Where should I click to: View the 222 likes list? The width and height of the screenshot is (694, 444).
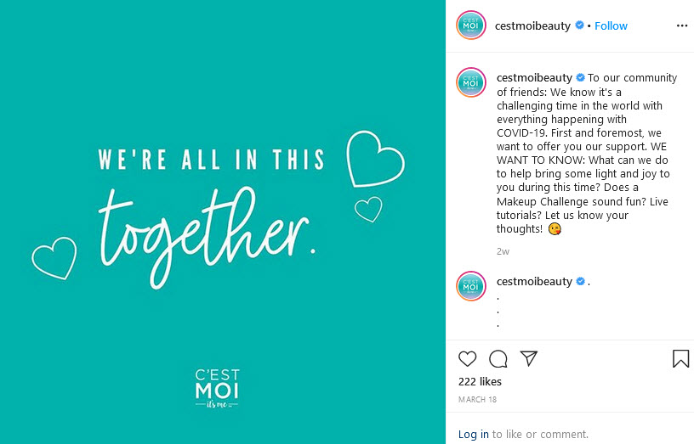click(480, 382)
